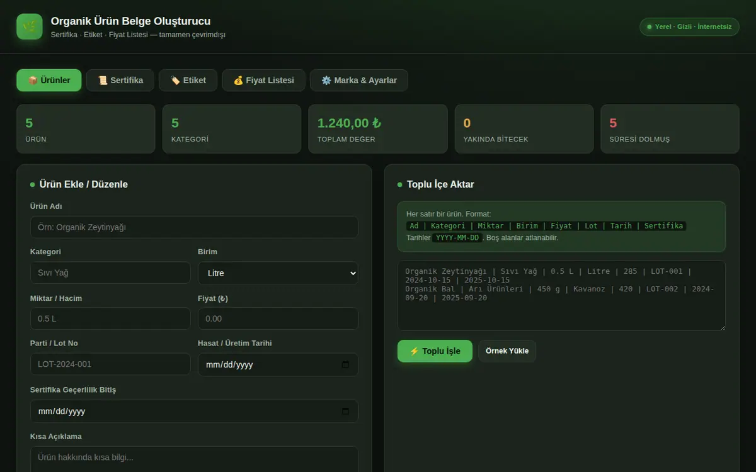
Task: Click the ÜRÜN count card
Action: coord(86,129)
